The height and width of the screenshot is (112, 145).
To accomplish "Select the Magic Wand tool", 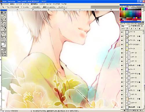I will pyautogui.click(x=5, y=18).
